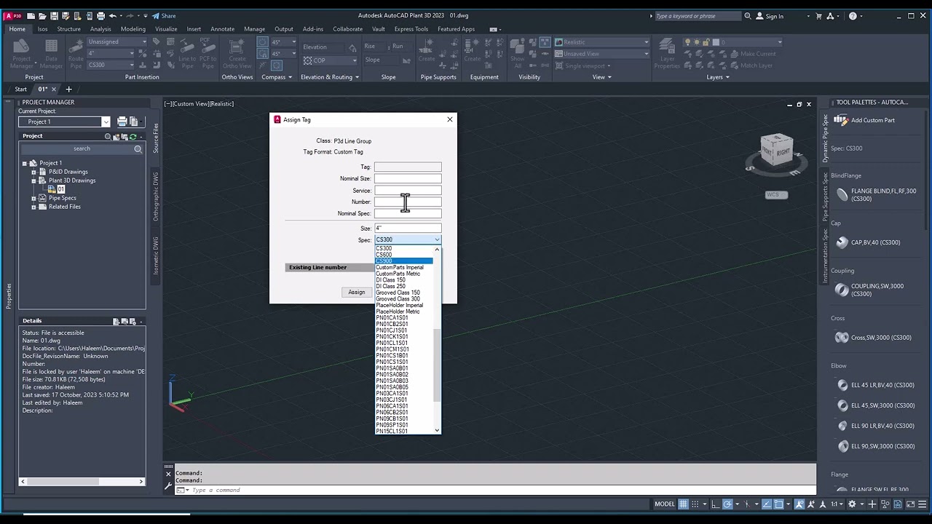The height and width of the screenshot is (524, 932).
Task: Expand the P&ID Drawings tree node
Action: 33,172
